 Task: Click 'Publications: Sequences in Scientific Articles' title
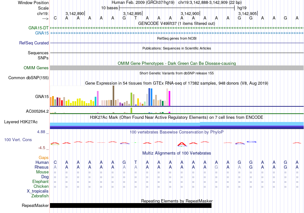[x=177, y=48]
